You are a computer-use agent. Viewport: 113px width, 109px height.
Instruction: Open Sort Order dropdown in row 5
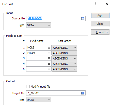click(64, 69)
